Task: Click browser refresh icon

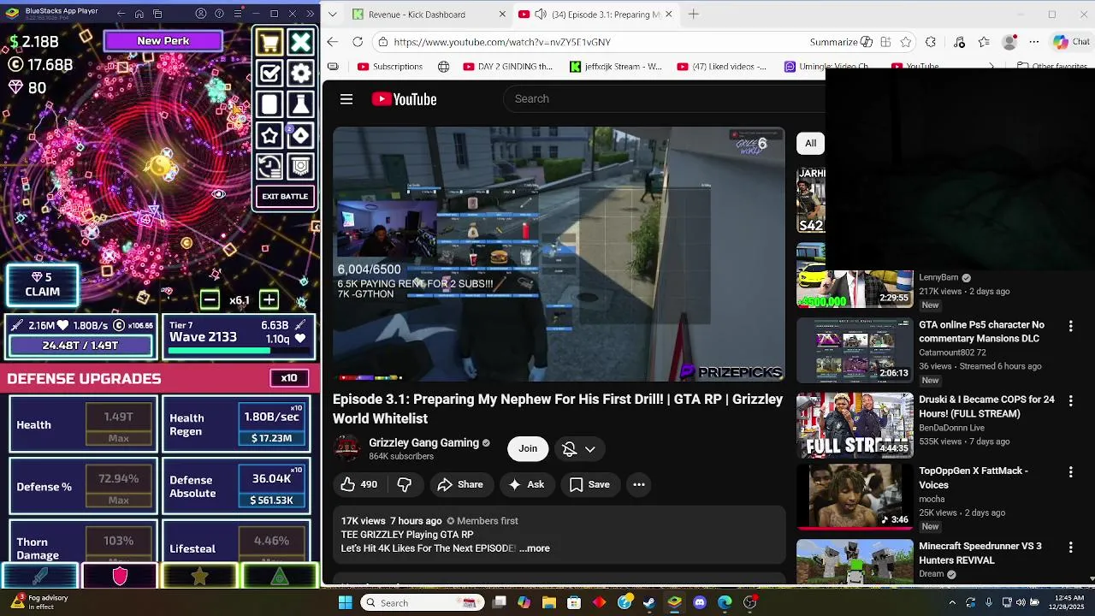Action: 358,42
